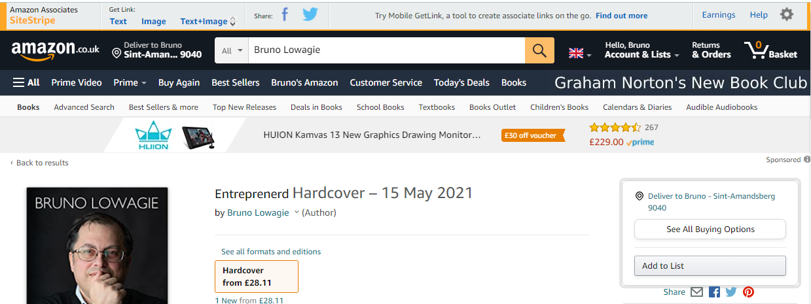This screenshot has width=811, height=304.
Task: Go to Prime Video
Action: (x=77, y=82)
